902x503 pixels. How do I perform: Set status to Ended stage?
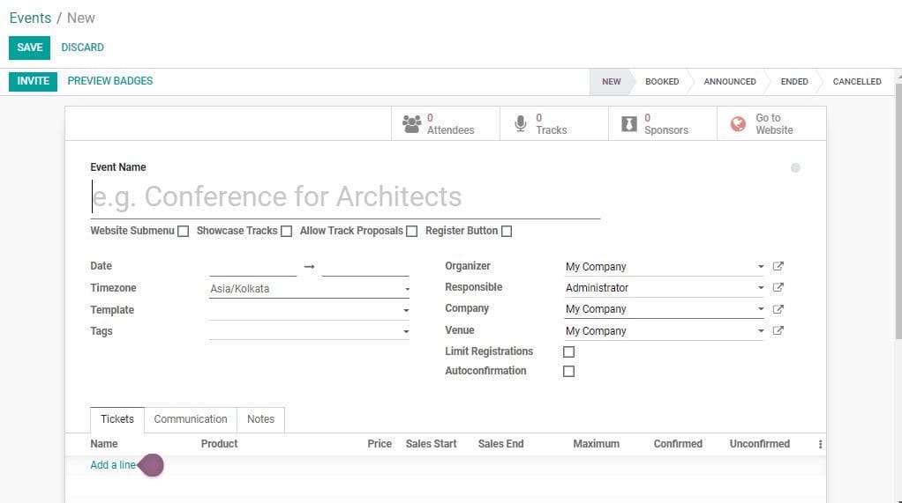[x=793, y=82]
